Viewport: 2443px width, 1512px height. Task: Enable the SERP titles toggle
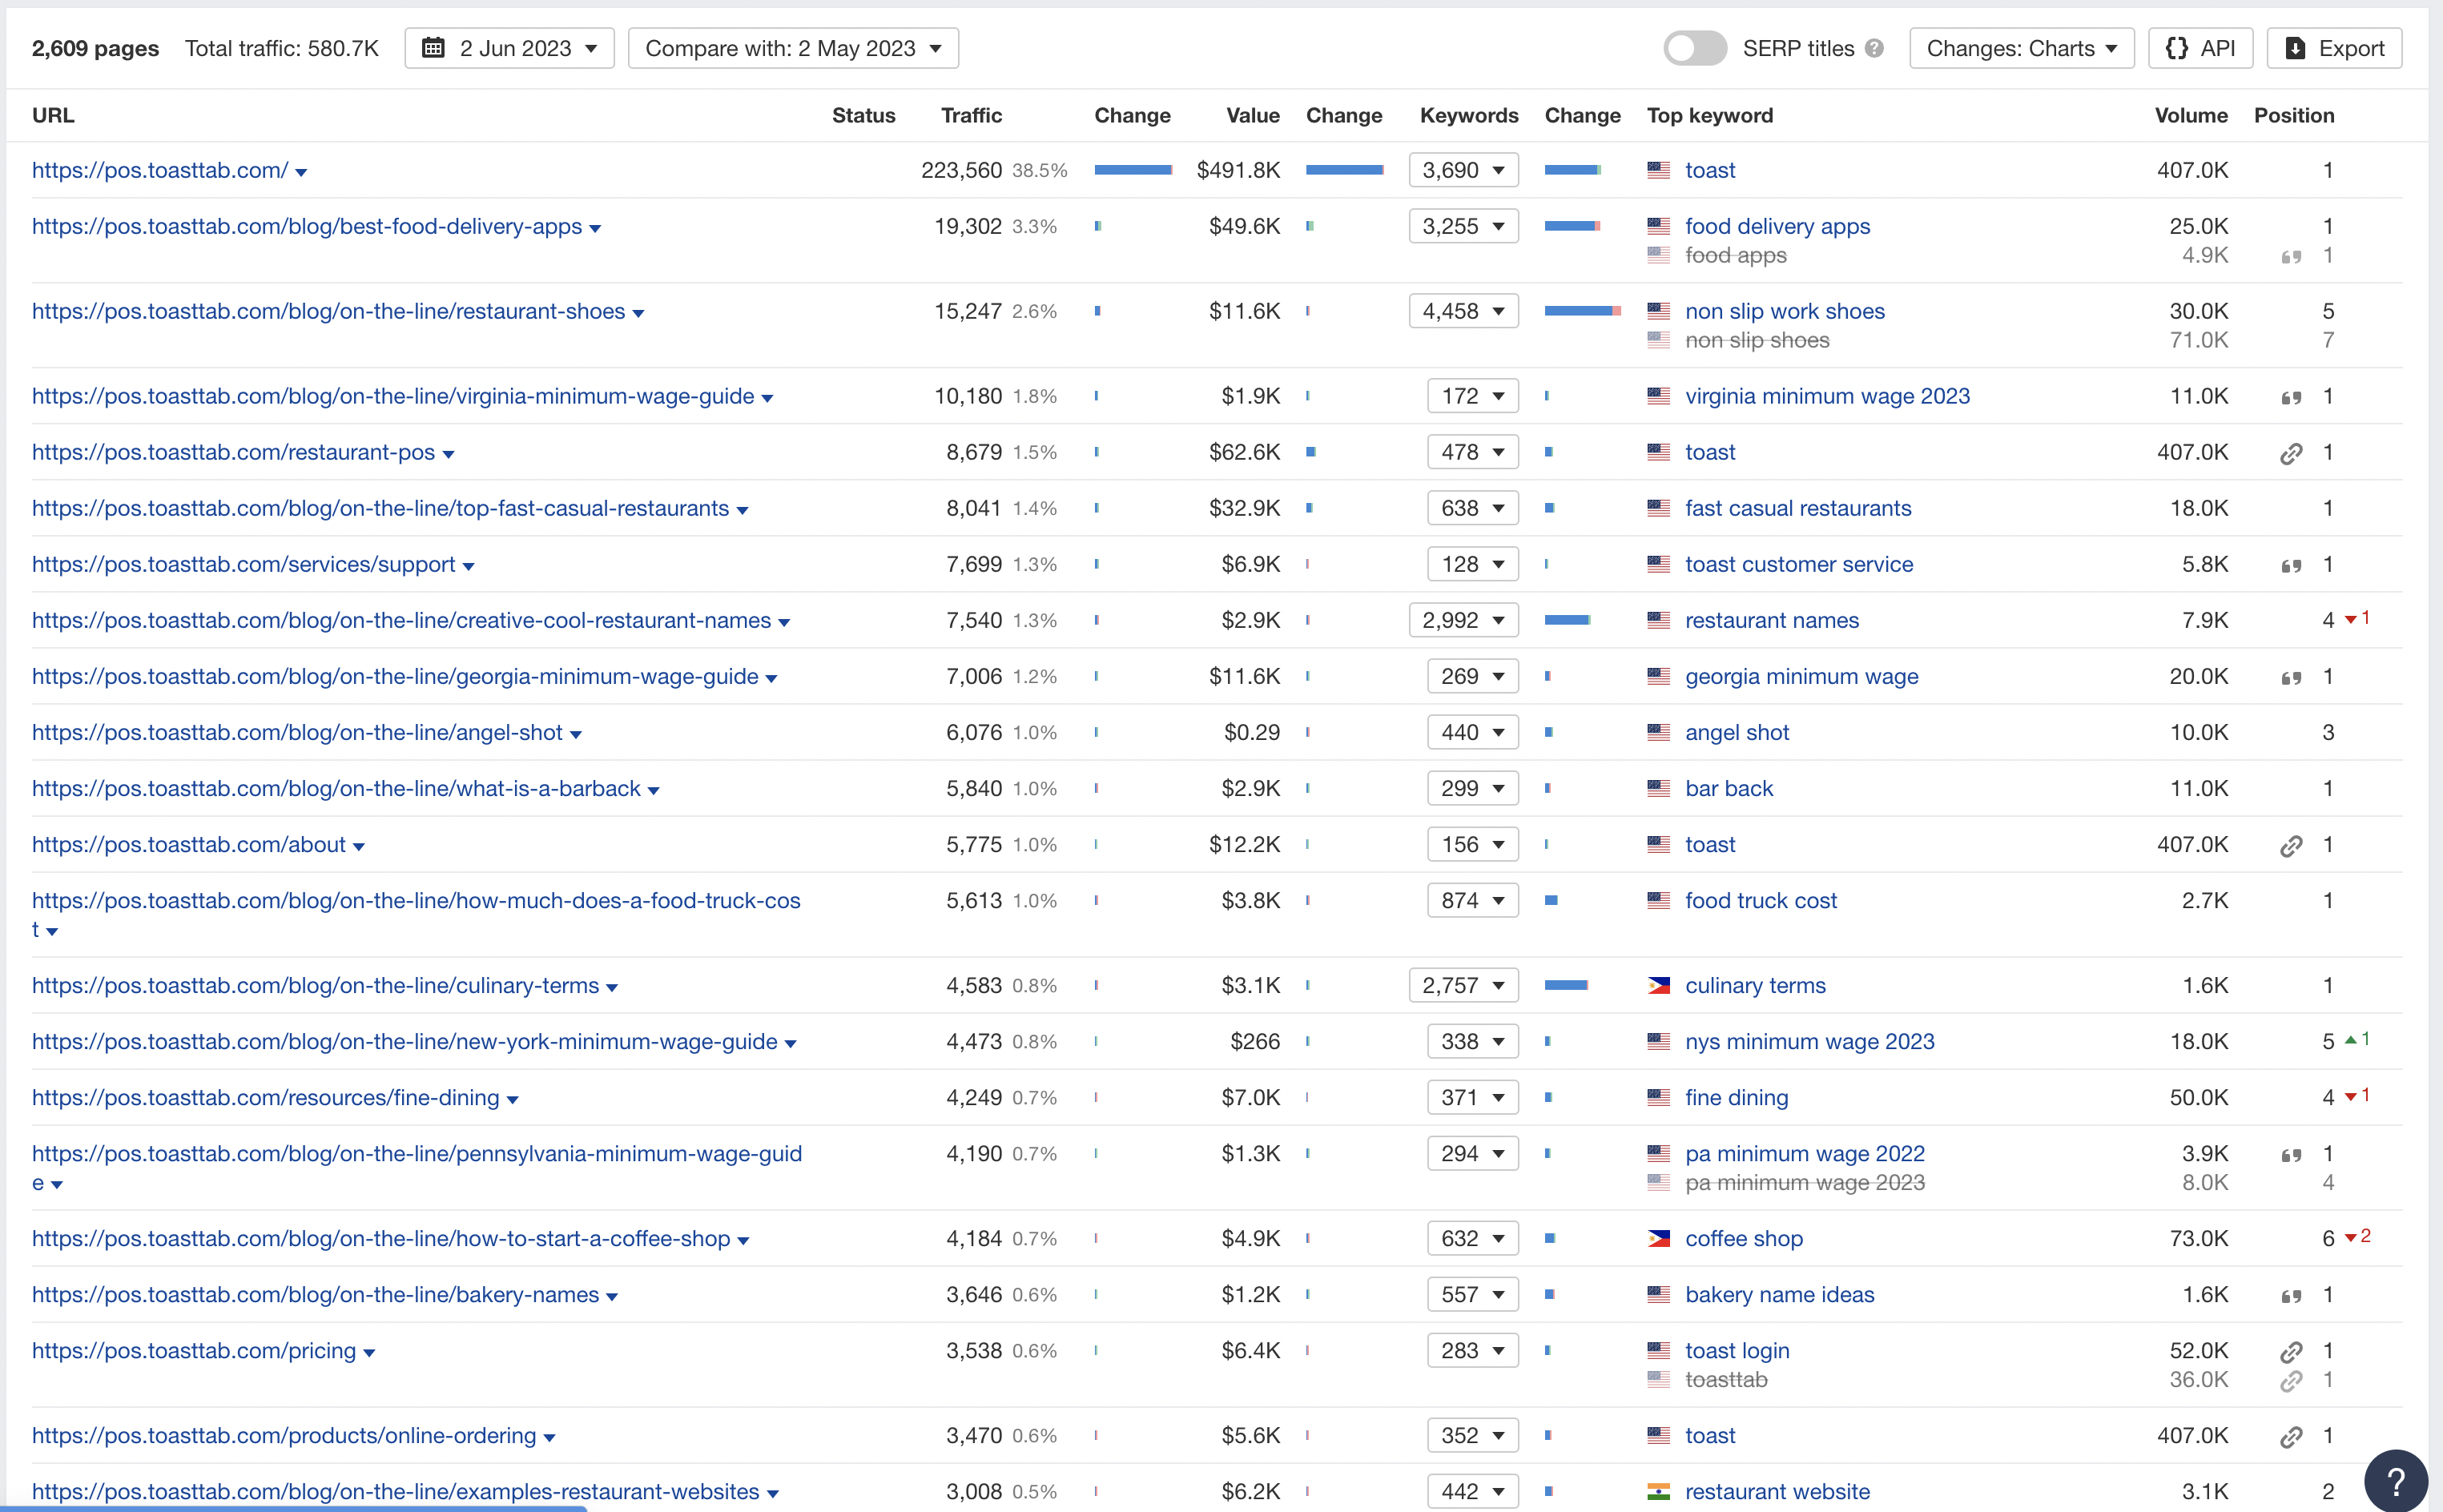(1695, 47)
